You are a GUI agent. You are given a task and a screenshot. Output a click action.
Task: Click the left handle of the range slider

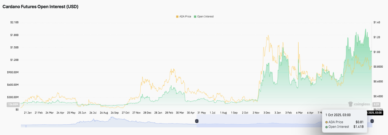[197, 121]
